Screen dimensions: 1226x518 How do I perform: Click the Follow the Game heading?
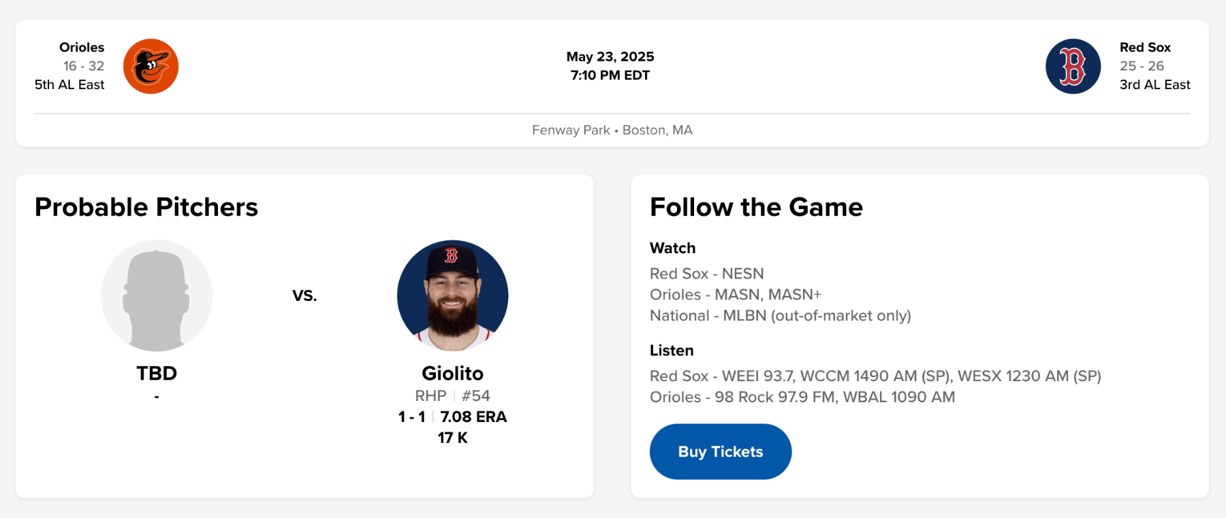tap(756, 207)
